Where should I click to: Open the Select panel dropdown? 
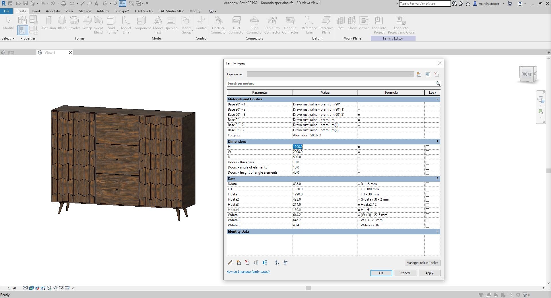[8, 38]
